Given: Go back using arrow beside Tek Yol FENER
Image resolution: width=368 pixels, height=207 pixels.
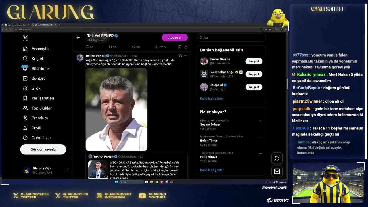Looking at the screenshot, I should (x=78, y=38).
